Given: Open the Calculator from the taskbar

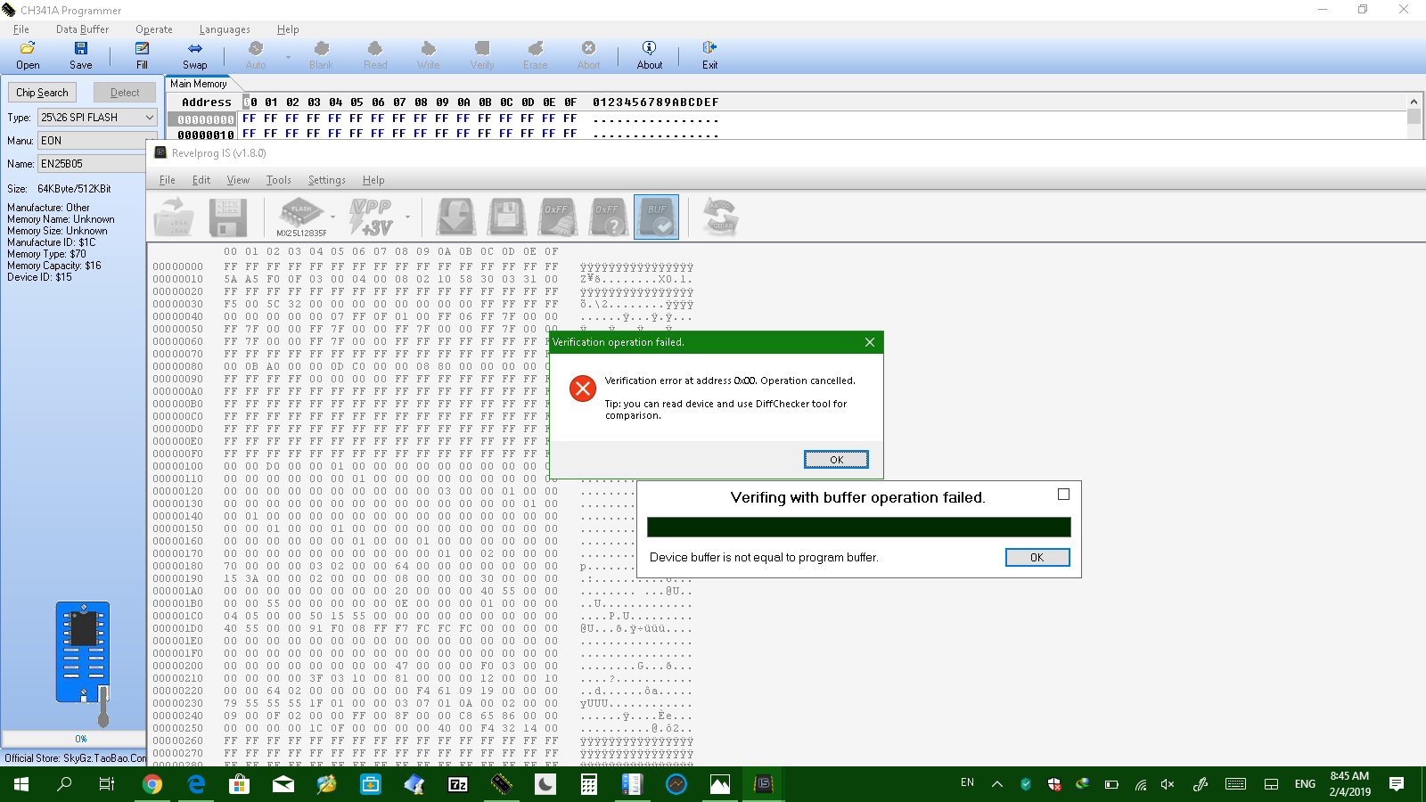Looking at the screenshot, I should coord(589,784).
